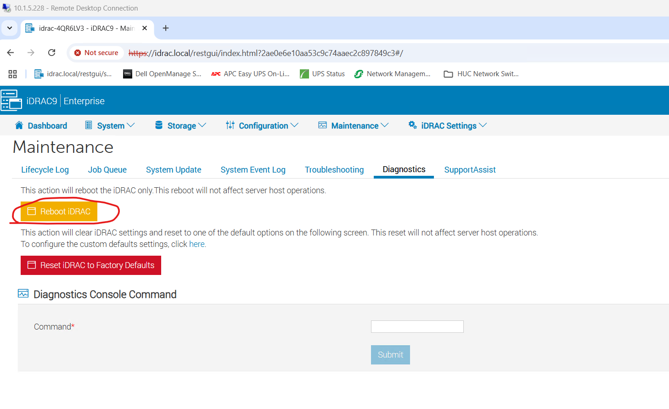
Task: Click the Maintenance page heading
Action: (63, 147)
